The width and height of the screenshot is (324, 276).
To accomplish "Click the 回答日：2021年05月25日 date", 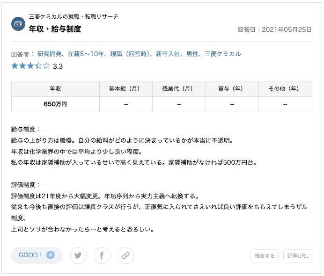I will 274,30.
